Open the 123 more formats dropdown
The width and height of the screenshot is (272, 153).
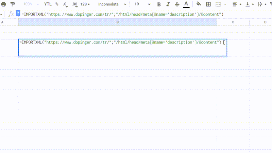point(85,4)
